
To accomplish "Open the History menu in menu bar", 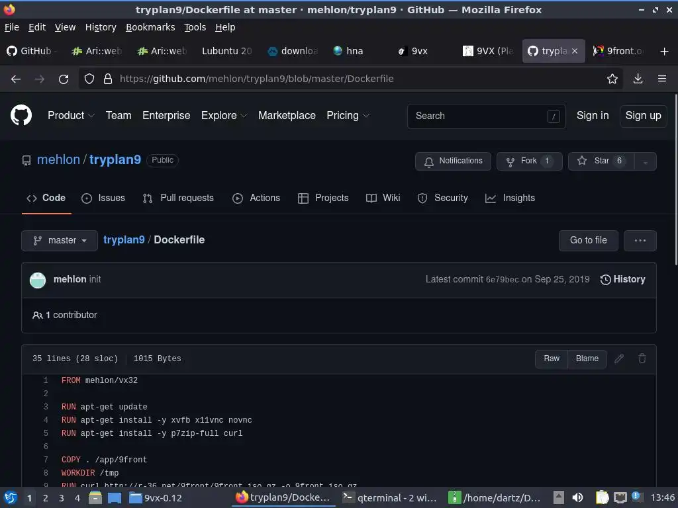I will click(101, 27).
